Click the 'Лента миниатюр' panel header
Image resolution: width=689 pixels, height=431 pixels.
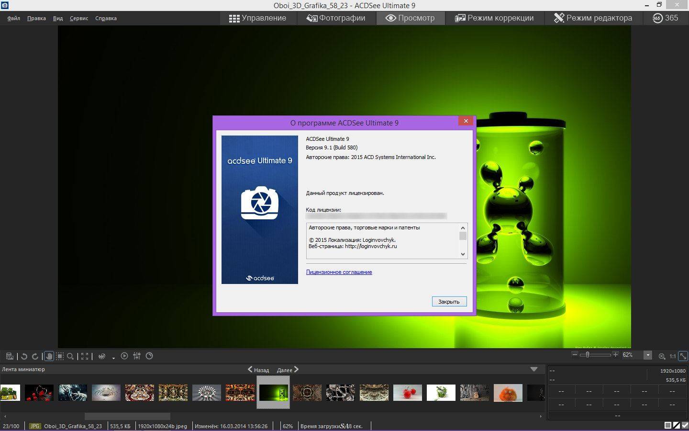23,369
